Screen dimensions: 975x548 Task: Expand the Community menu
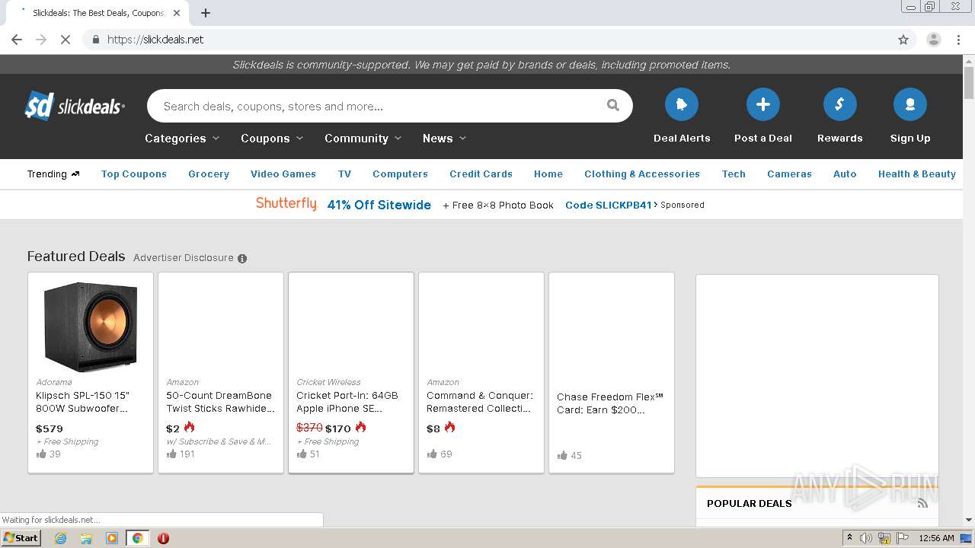coord(363,139)
